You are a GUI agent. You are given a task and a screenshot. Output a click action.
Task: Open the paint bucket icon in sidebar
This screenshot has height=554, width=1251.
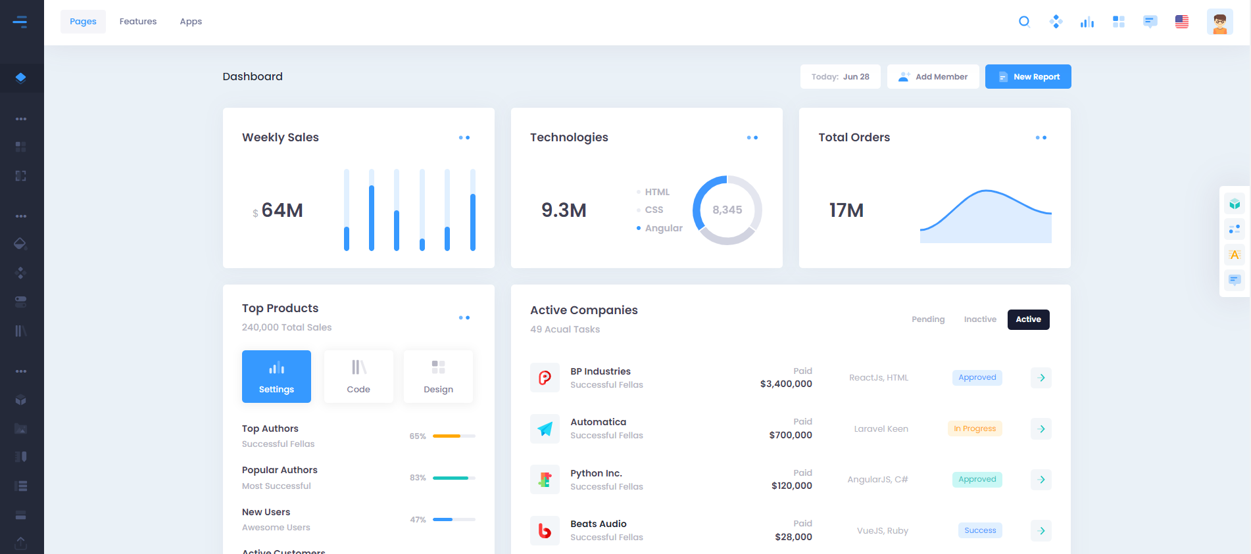tap(20, 244)
